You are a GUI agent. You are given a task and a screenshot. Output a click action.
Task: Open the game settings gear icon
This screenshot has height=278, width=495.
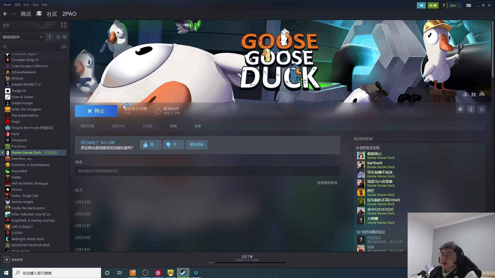tap(460, 109)
